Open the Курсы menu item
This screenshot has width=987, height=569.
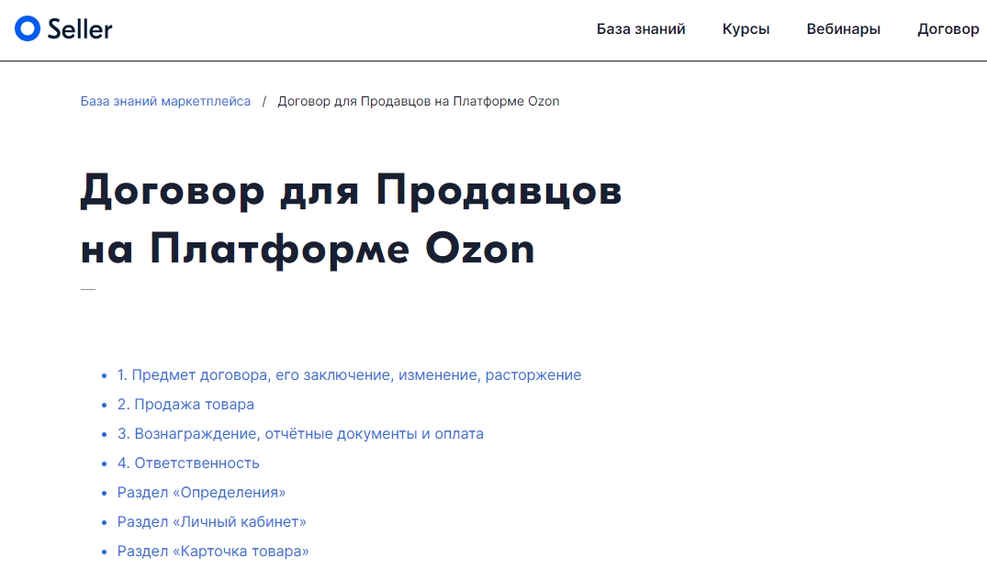point(746,29)
